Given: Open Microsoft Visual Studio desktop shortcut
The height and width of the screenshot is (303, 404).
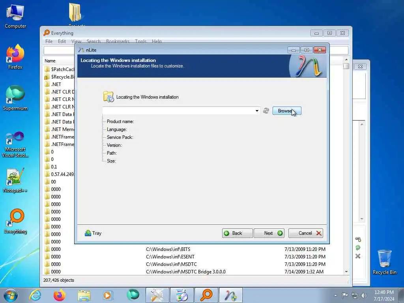Looking at the screenshot, I should (15, 144).
